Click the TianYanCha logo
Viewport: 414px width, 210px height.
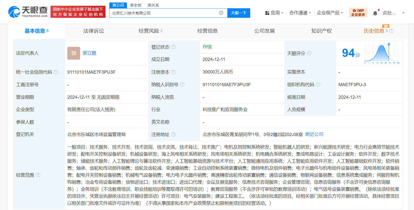click(x=28, y=12)
